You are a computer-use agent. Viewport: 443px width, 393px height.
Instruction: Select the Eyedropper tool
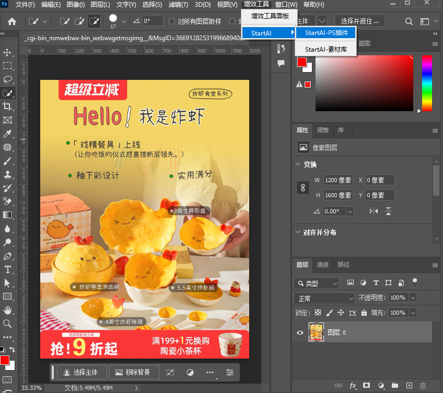click(x=7, y=134)
